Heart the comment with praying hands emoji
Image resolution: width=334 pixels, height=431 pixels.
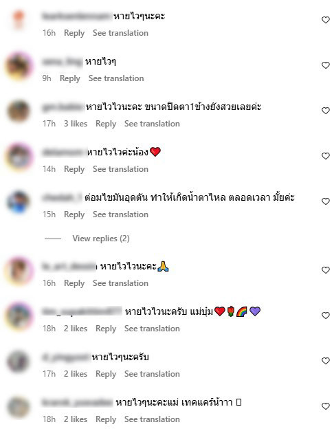pos(326,270)
